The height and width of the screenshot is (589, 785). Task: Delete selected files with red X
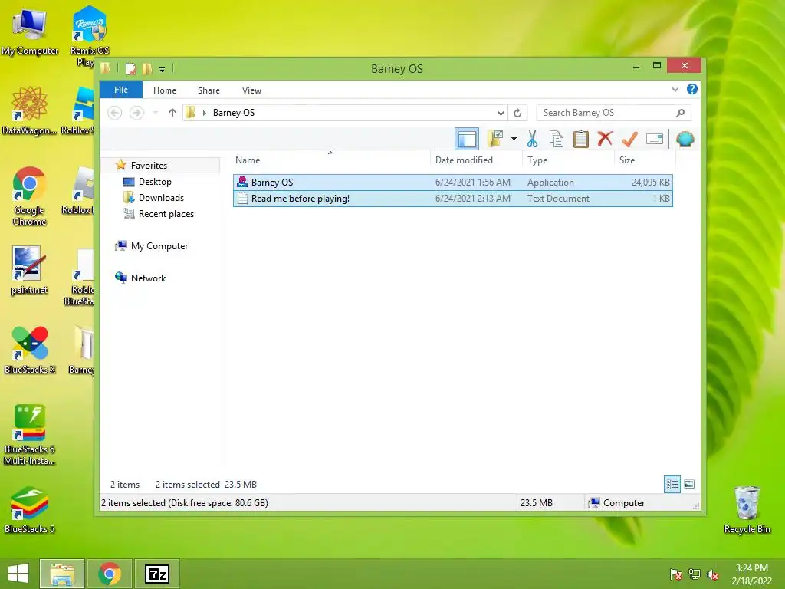click(605, 139)
